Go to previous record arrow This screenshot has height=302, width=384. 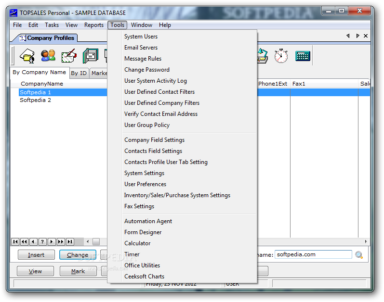(x=33, y=242)
